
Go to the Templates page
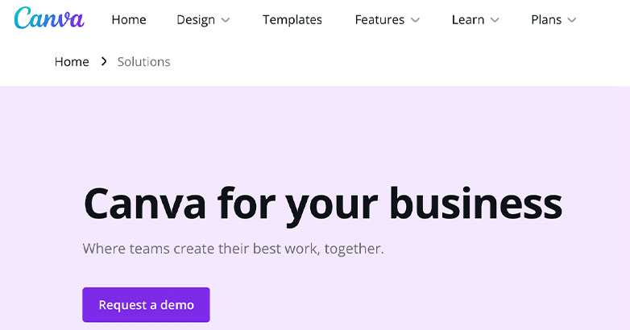point(292,19)
